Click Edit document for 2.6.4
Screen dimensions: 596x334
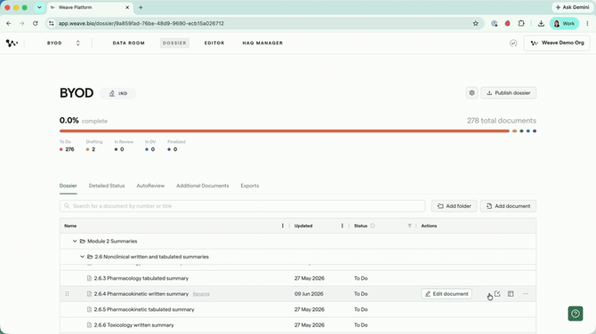click(447, 294)
